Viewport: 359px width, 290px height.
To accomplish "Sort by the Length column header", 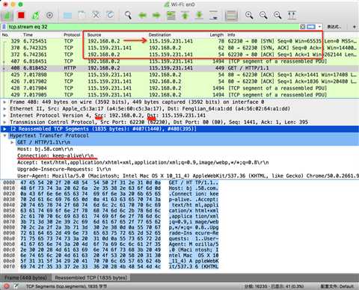I will 217,35.
